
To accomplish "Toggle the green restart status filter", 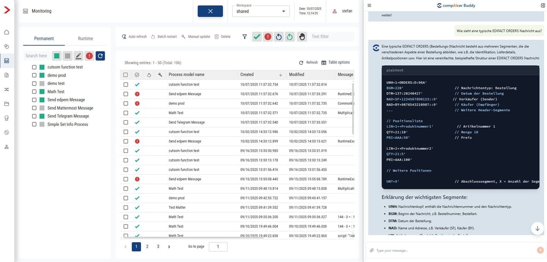I will pos(289,37).
